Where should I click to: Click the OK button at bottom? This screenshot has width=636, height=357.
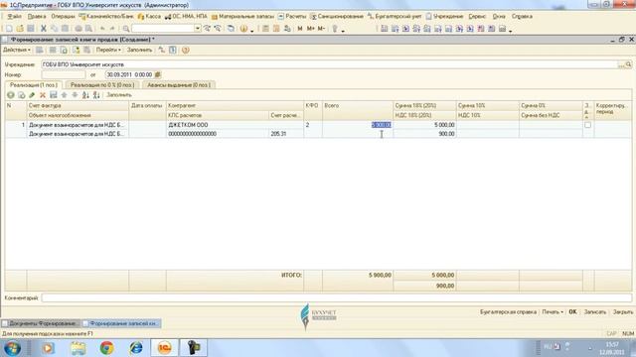[x=572, y=312]
